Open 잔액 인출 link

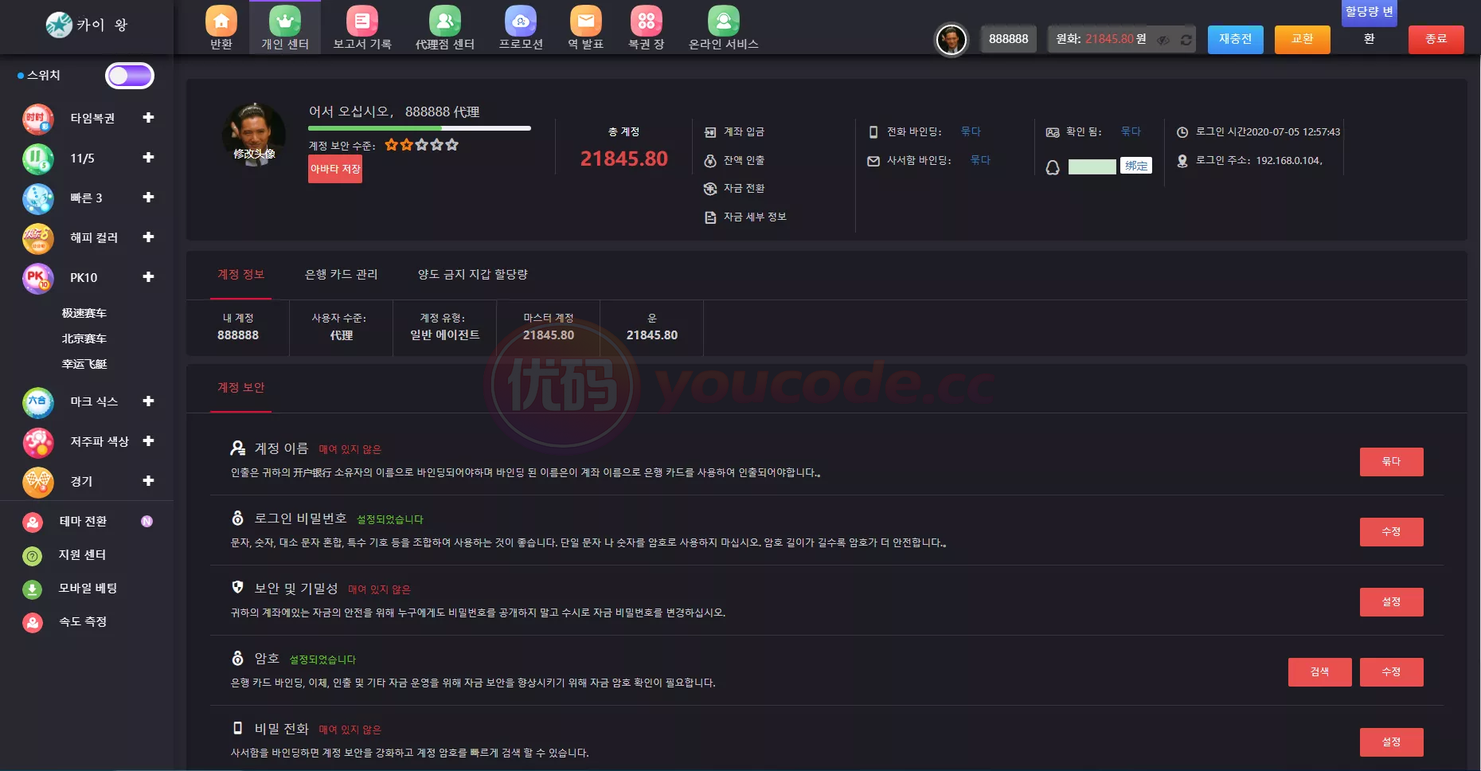(x=744, y=161)
